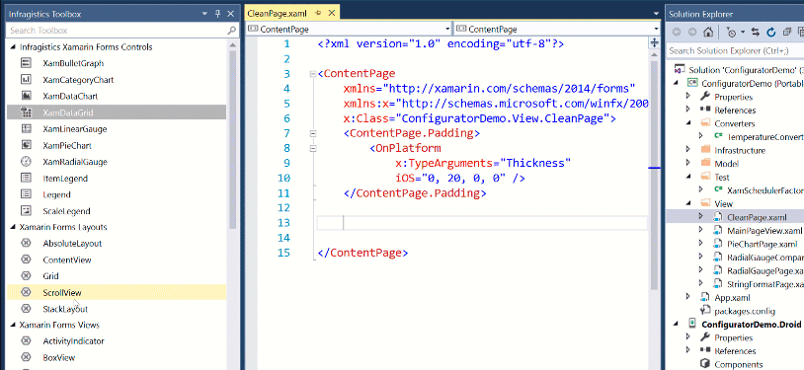Screen dimensions: 804x370
Task: Collapse all in Solution Explorer toolbar
Action: [786, 33]
